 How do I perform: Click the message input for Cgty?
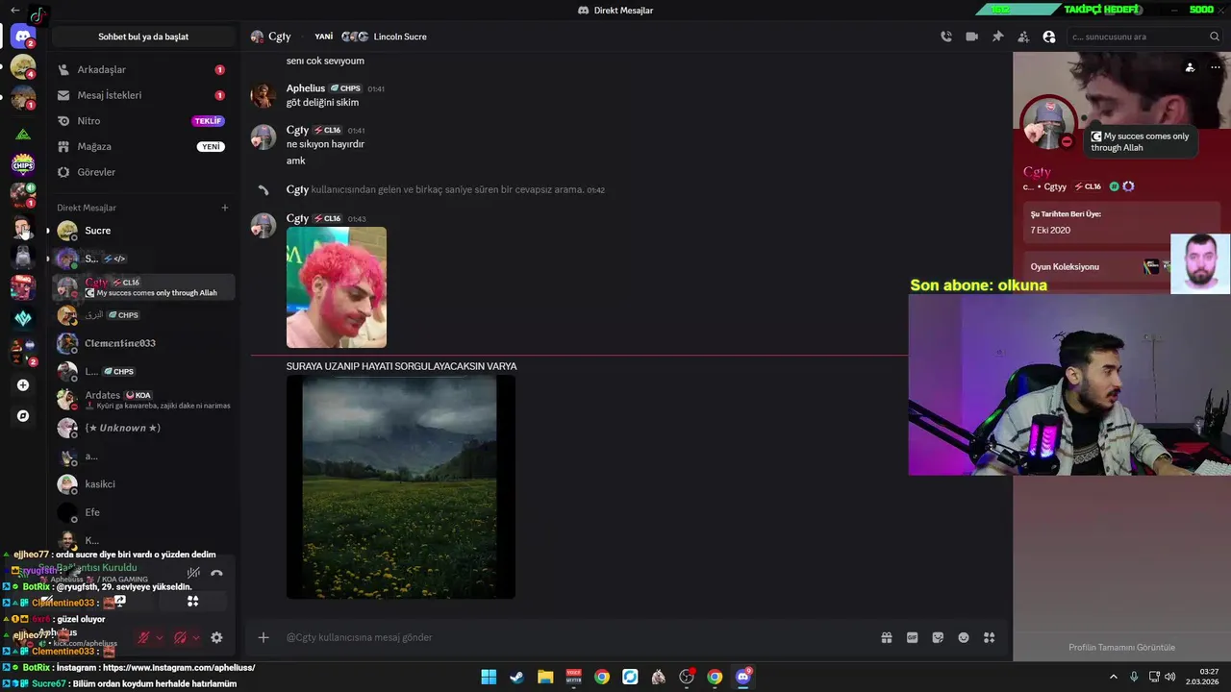577,637
